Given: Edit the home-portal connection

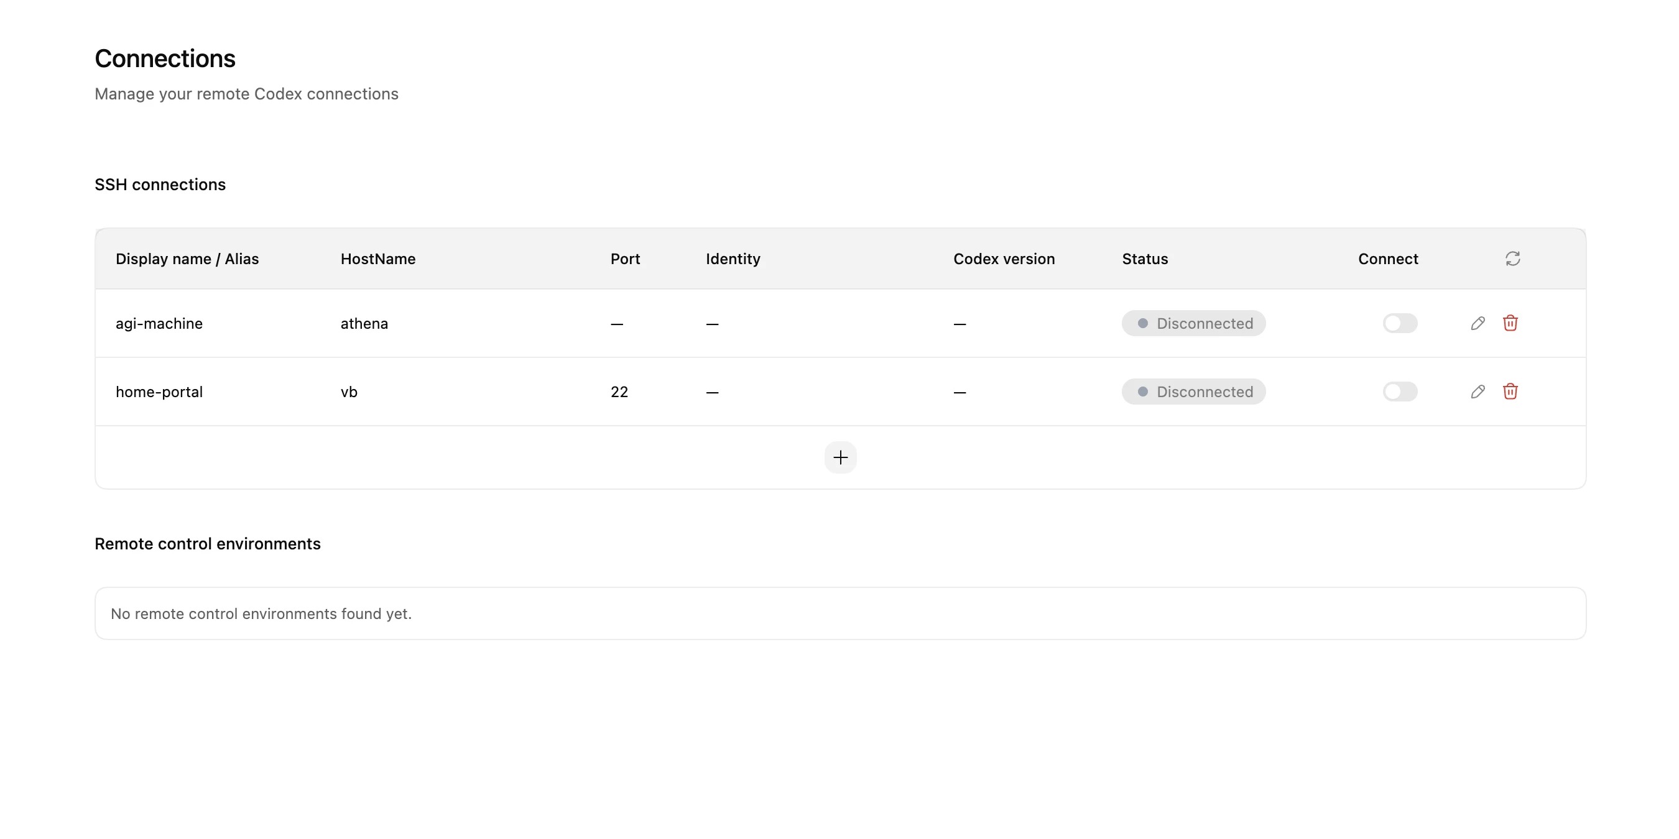Looking at the screenshot, I should [x=1478, y=392].
